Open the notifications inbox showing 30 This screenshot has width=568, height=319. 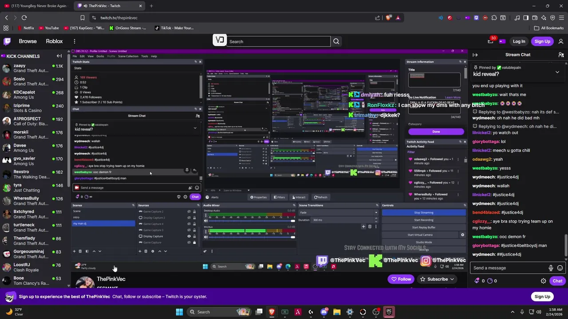[x=490, y=41]
